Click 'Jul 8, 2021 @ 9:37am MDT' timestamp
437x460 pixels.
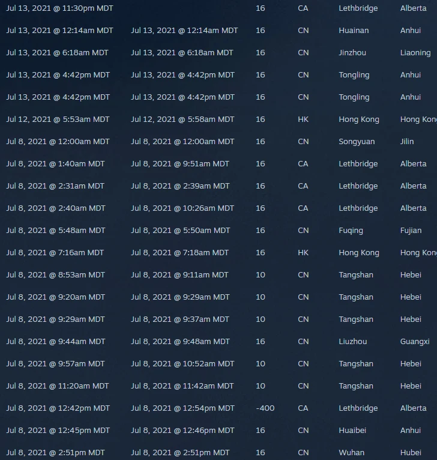pos(180,319)
